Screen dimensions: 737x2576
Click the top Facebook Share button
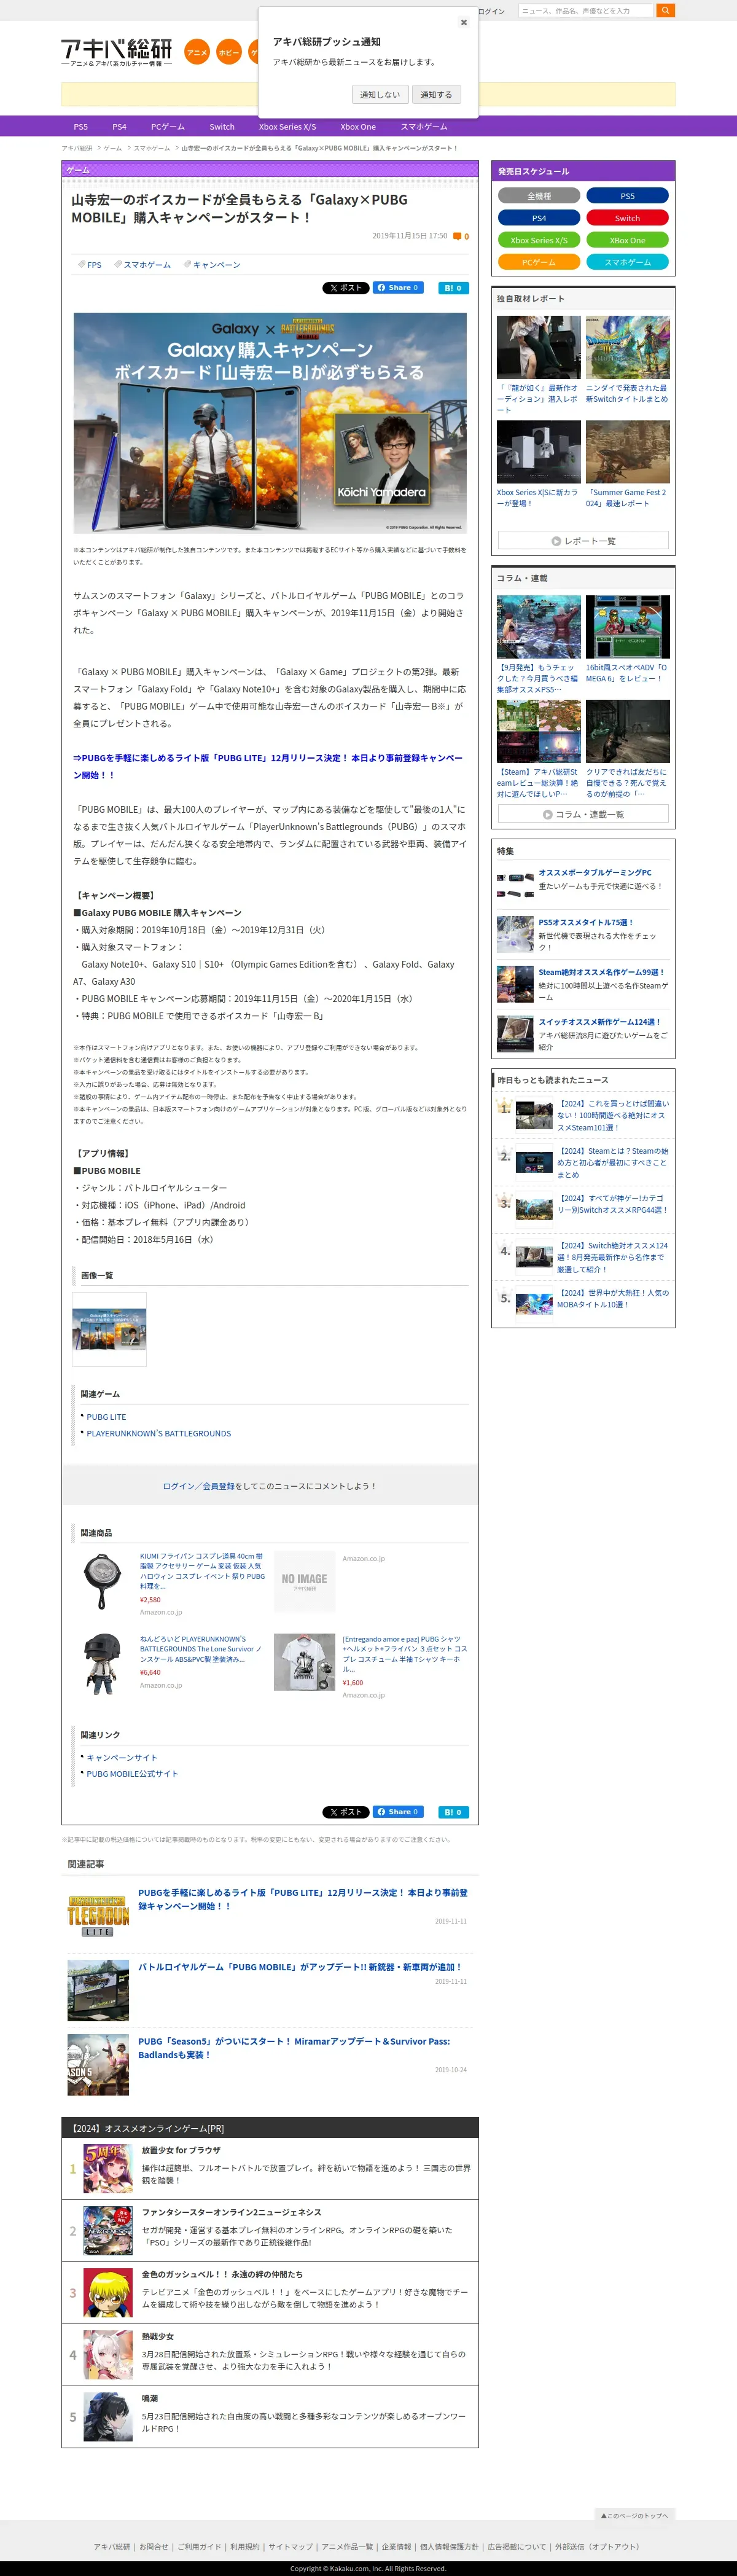(x=398, y=288)
